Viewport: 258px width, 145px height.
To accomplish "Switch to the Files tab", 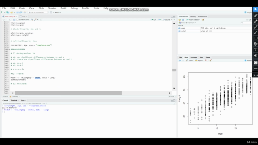I will pyautogui.click(x=180, y=57).
